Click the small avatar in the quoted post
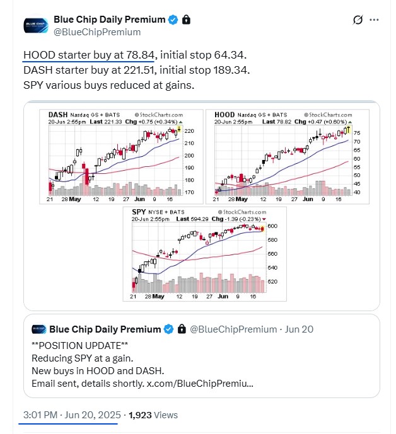This screenshot has height=434, width=396. (39, 329)
